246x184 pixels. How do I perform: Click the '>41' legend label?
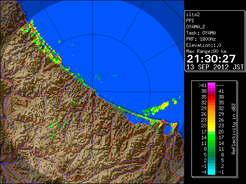coord(203,85)
